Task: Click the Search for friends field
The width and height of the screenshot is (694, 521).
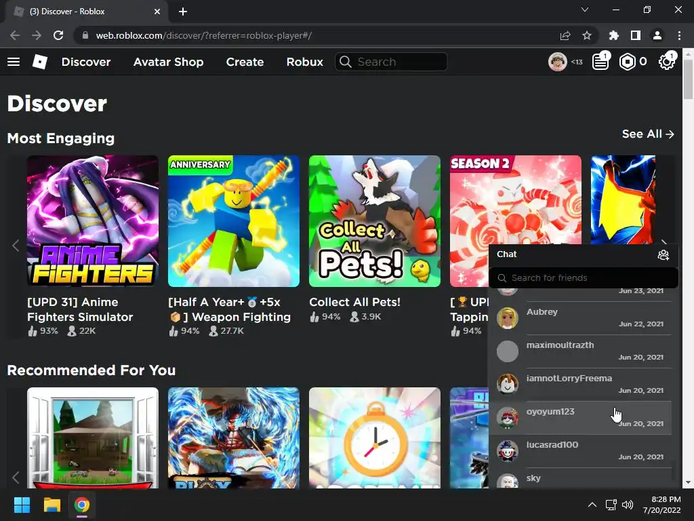Action: [584, 277]
